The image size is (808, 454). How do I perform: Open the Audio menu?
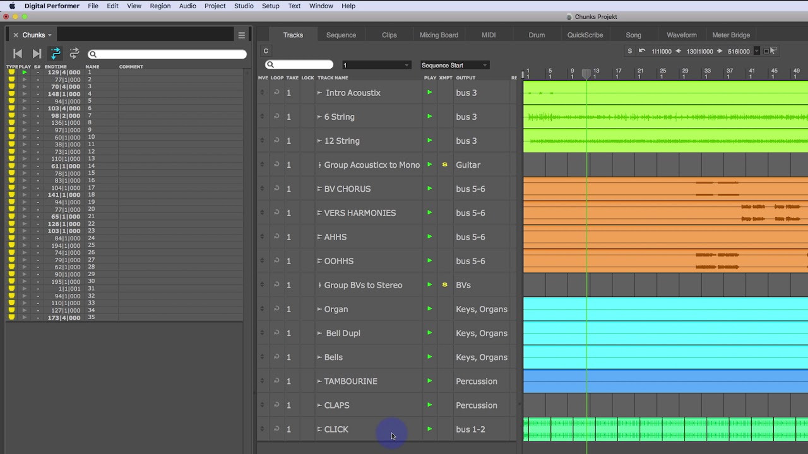(x=187, y=6)
